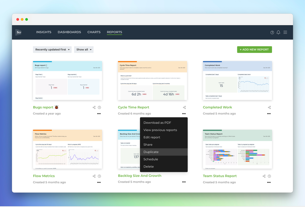This screenshot has height=209, width=305.
Task: Choose Duplicate from the context menu
Action: coord(164,152)
